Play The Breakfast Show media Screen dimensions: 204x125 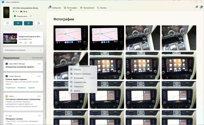(x=26, y=43)
